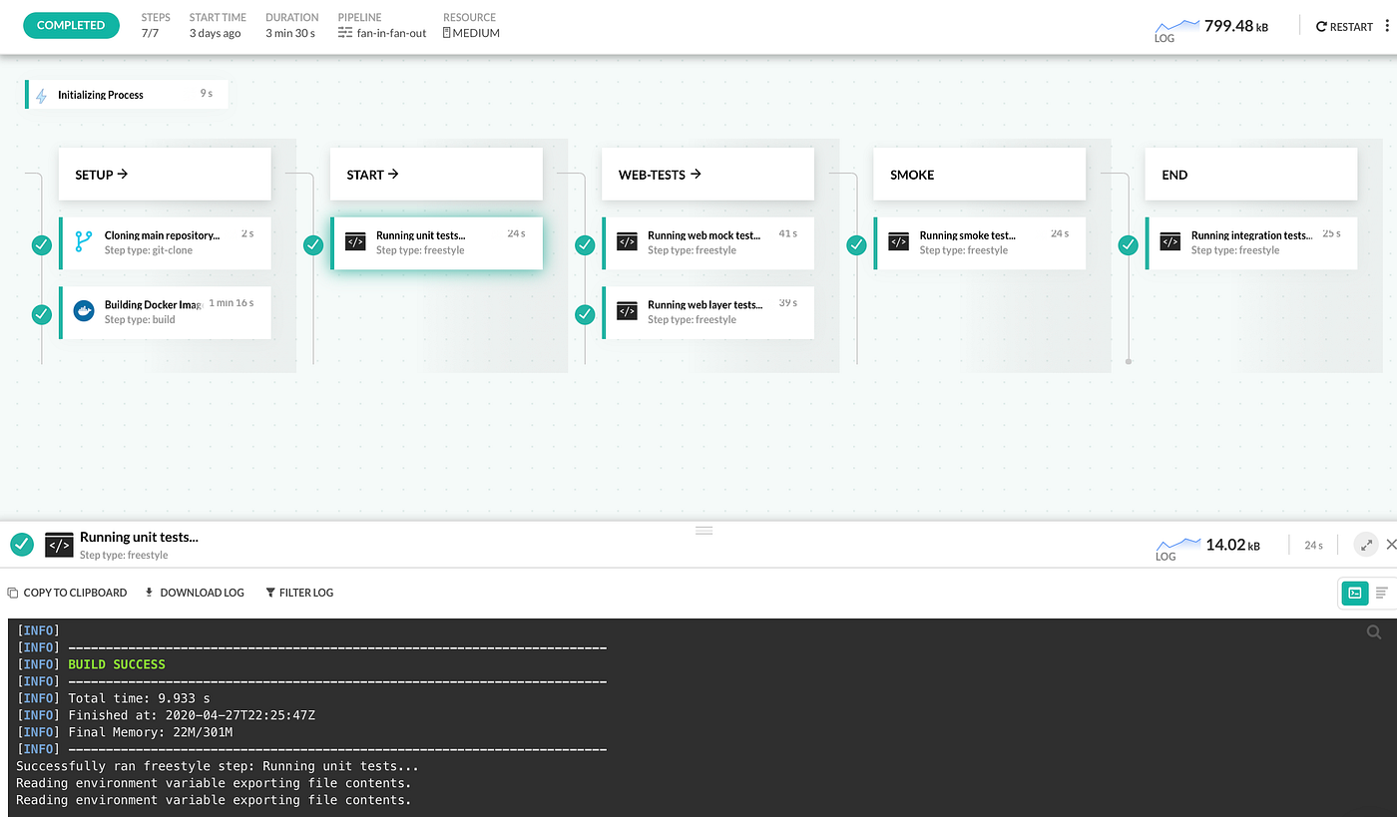This screenshot has width=1397, height=817.
Task: Open the three-dot options menu top right
Action: click(1388, 26)
